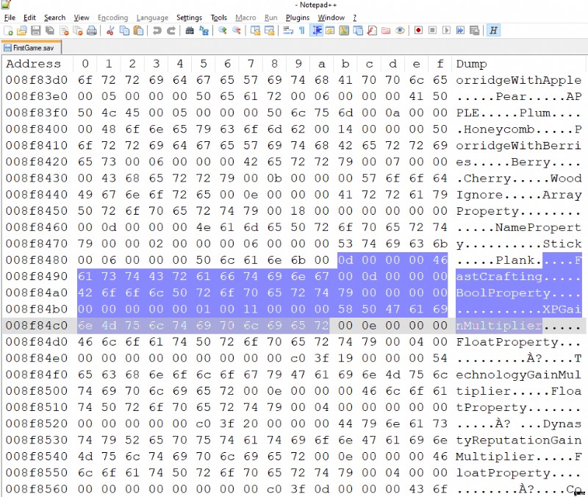Open the Settings menu
The image size is (588, 497).
pyautogui.click(x=189, y=17)
